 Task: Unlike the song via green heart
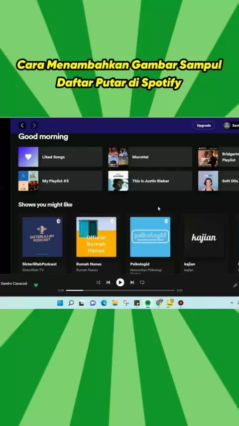36,285
